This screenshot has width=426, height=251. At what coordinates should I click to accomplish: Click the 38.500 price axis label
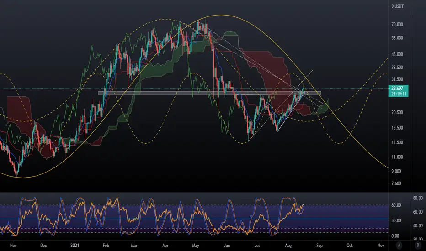coord(397,67)
